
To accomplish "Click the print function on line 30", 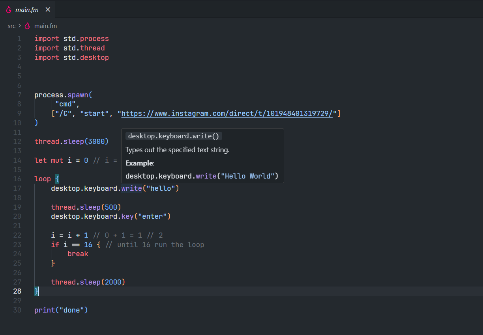I will [x=45, y=310].
